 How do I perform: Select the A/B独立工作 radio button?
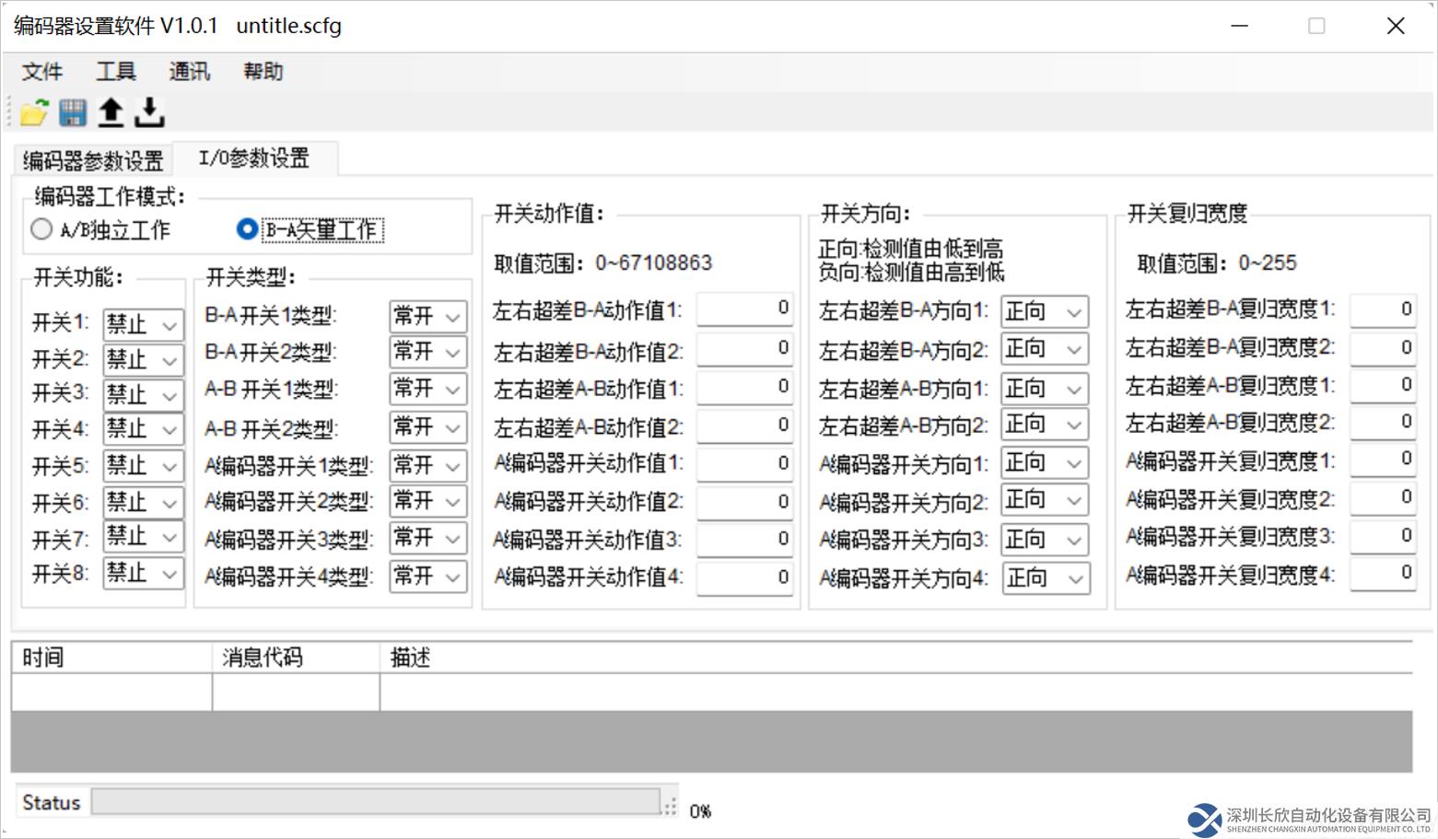(x=41, y=229)
